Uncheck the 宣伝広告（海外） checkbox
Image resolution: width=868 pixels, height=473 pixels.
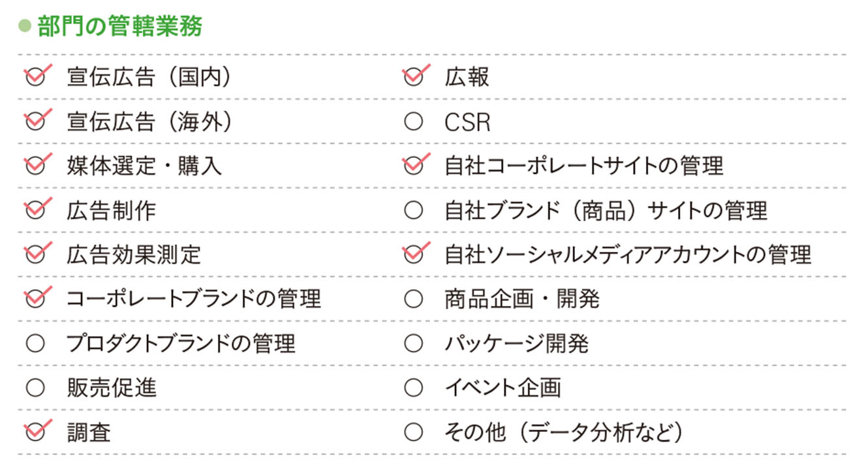tap(35, 122)
